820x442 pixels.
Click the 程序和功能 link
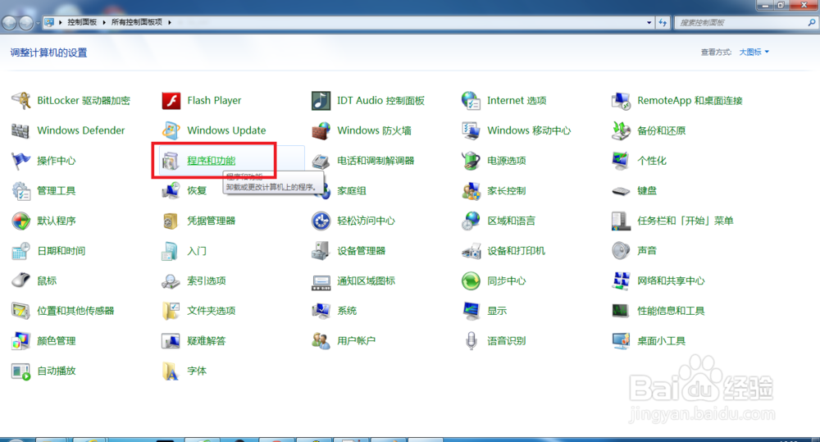(x=212, y=161)
